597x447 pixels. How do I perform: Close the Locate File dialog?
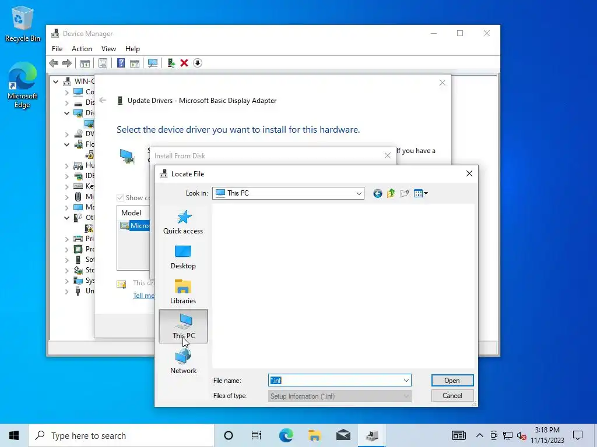pyautogui.click(x=469, y=173)
